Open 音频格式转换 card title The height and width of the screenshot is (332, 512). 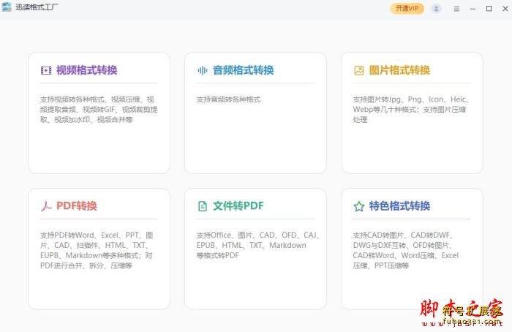coord(243,70)
